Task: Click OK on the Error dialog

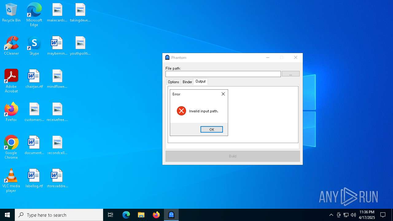Action: point(212,130)
